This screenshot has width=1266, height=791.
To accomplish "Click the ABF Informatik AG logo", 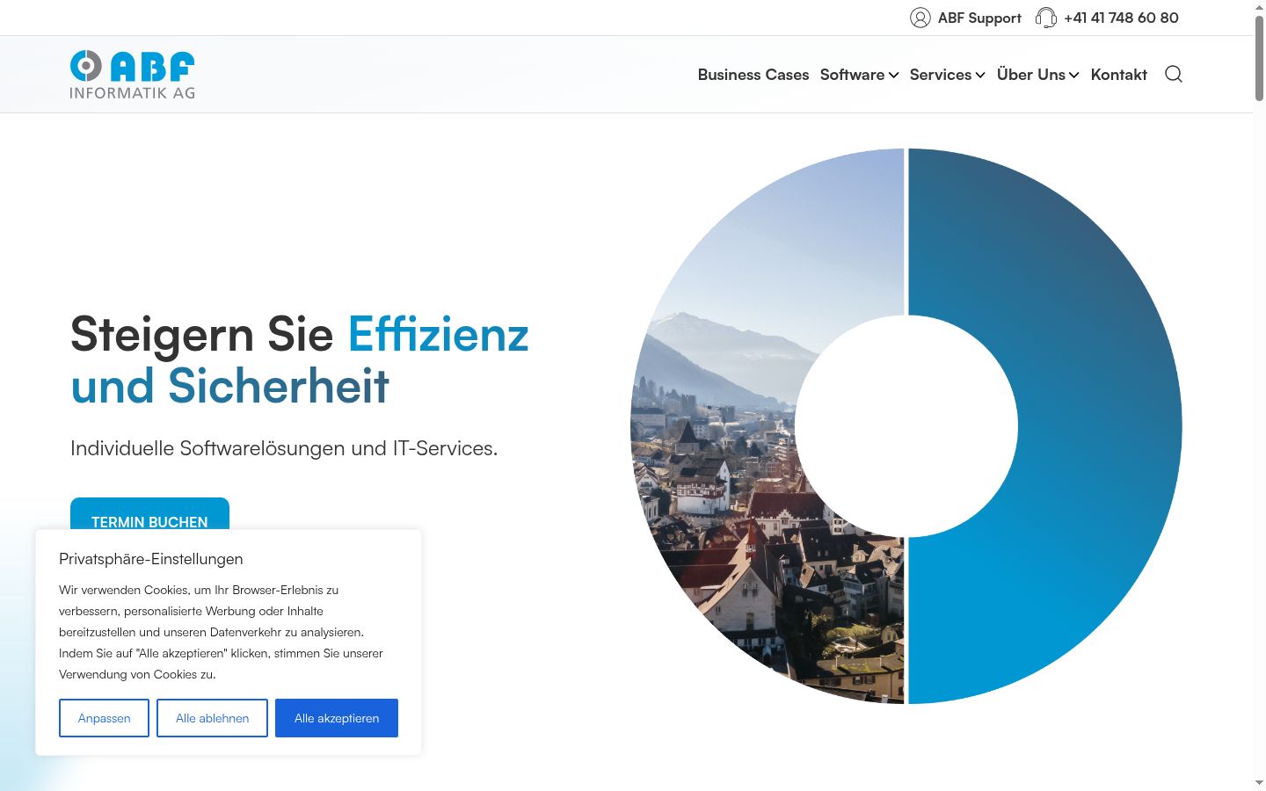I will (132, 75).
